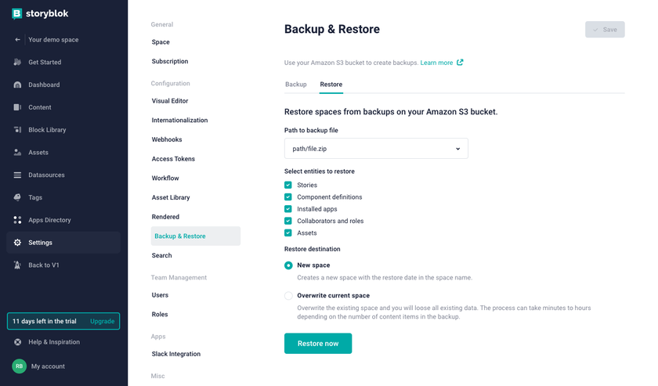Open the Access Tokens settings page
Image resolution: width=658 pixels, height=386 pixels.
tap(173, 159)
